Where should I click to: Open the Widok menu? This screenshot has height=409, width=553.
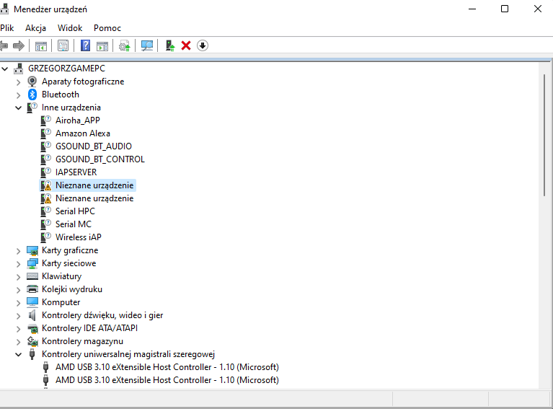[x=70, y=28]
